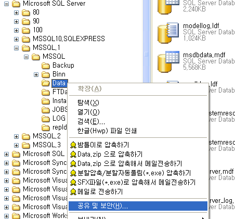Click the MSSQL10.SQLEXPRESS folder label
Screen dimensions: 235x219
69,38
